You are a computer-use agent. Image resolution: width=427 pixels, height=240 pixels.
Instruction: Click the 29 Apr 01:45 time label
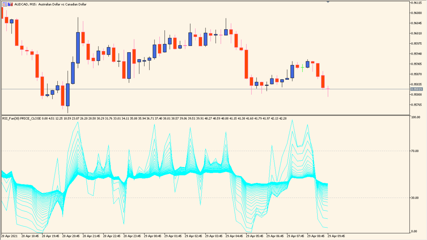[x=173, y=236]
